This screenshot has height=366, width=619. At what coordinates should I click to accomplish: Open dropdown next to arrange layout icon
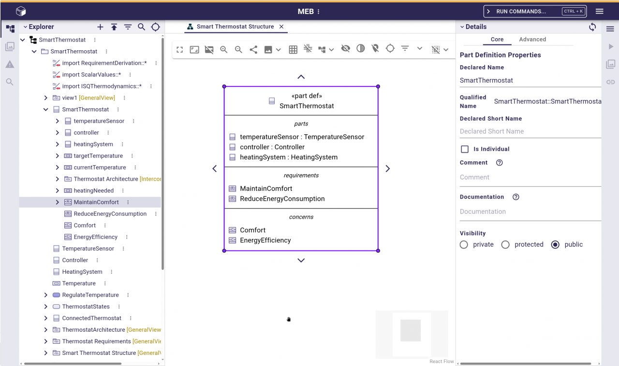click(331, 49)
